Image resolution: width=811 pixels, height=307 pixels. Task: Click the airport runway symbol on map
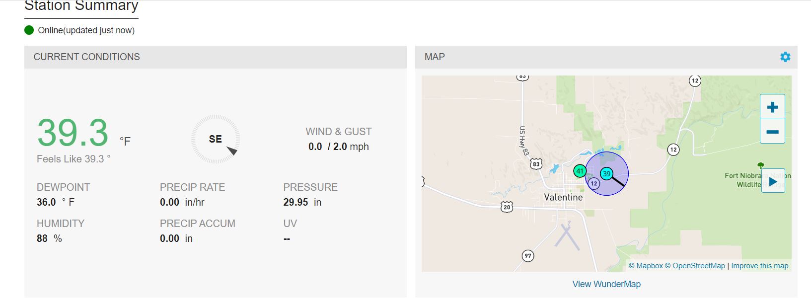(x=567, y=236)
